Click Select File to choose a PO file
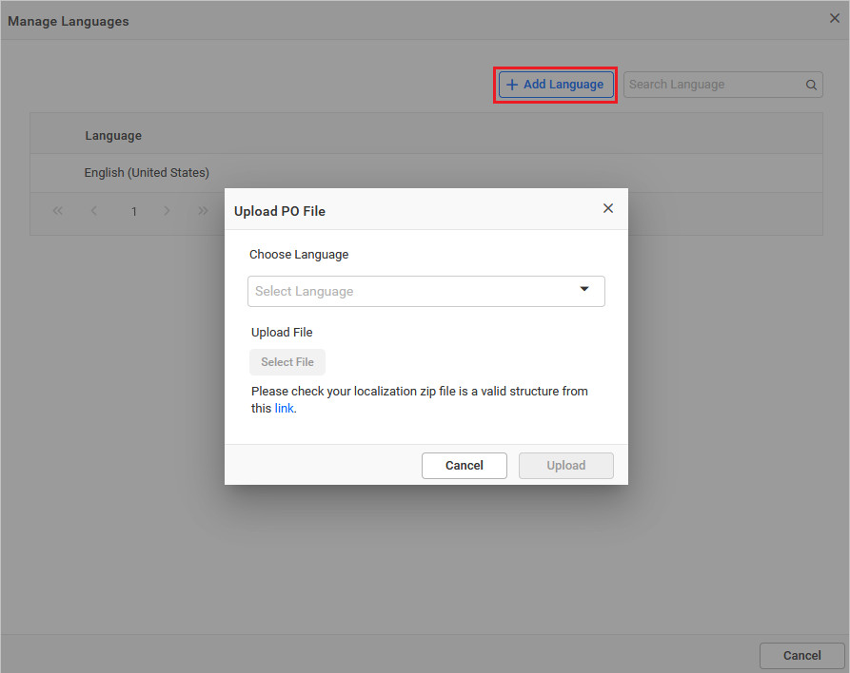850x673 pixels. [287, 361]
